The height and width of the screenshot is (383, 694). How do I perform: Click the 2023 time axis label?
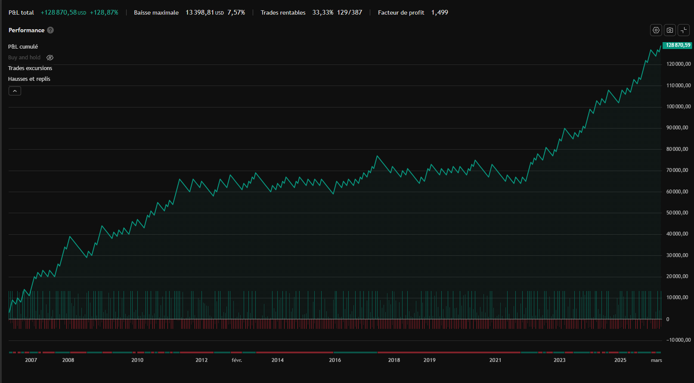(x=560, y=360)
